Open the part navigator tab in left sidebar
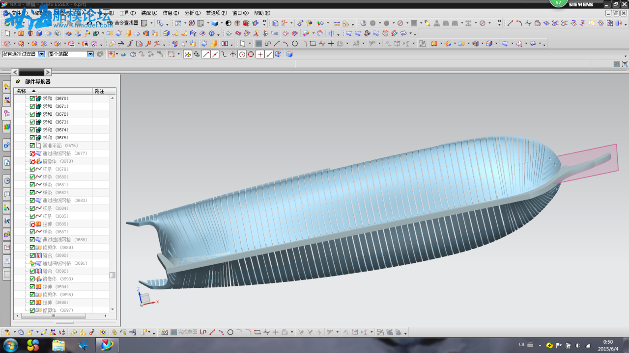The width and height of the screenshot is (629, 353). pos(6,113)
